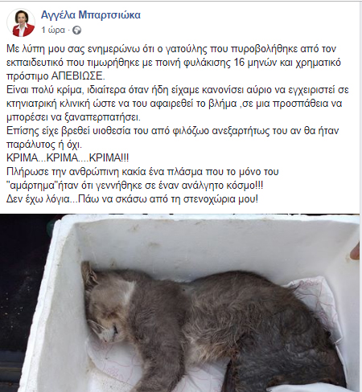The width and height of the screenshot is (362, 392).
Task: Click the line 'παράλυτος ή όχι.'
Action: (x=44, y=145)
